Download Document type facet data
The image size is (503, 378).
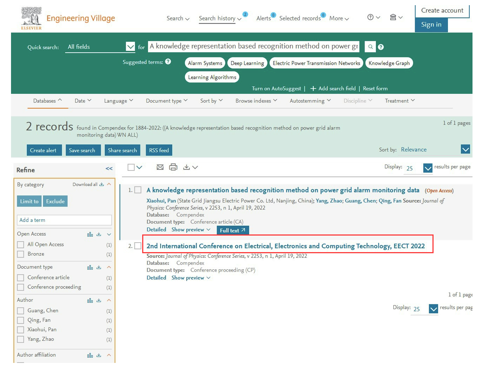click(x=98, y=268)
